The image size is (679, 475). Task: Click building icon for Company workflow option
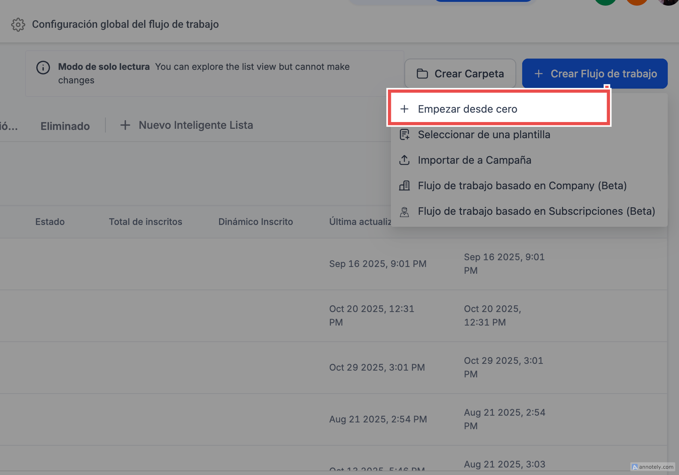(404, 186)
